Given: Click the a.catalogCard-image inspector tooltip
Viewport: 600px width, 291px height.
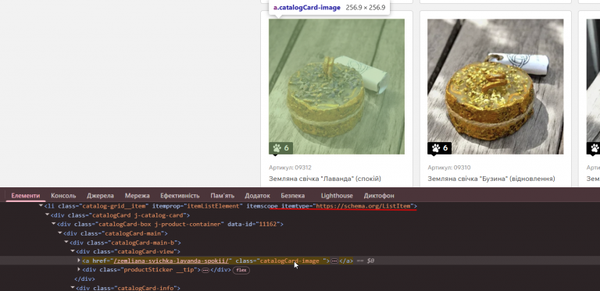Looking at the screenshot, I should [329, 8].
